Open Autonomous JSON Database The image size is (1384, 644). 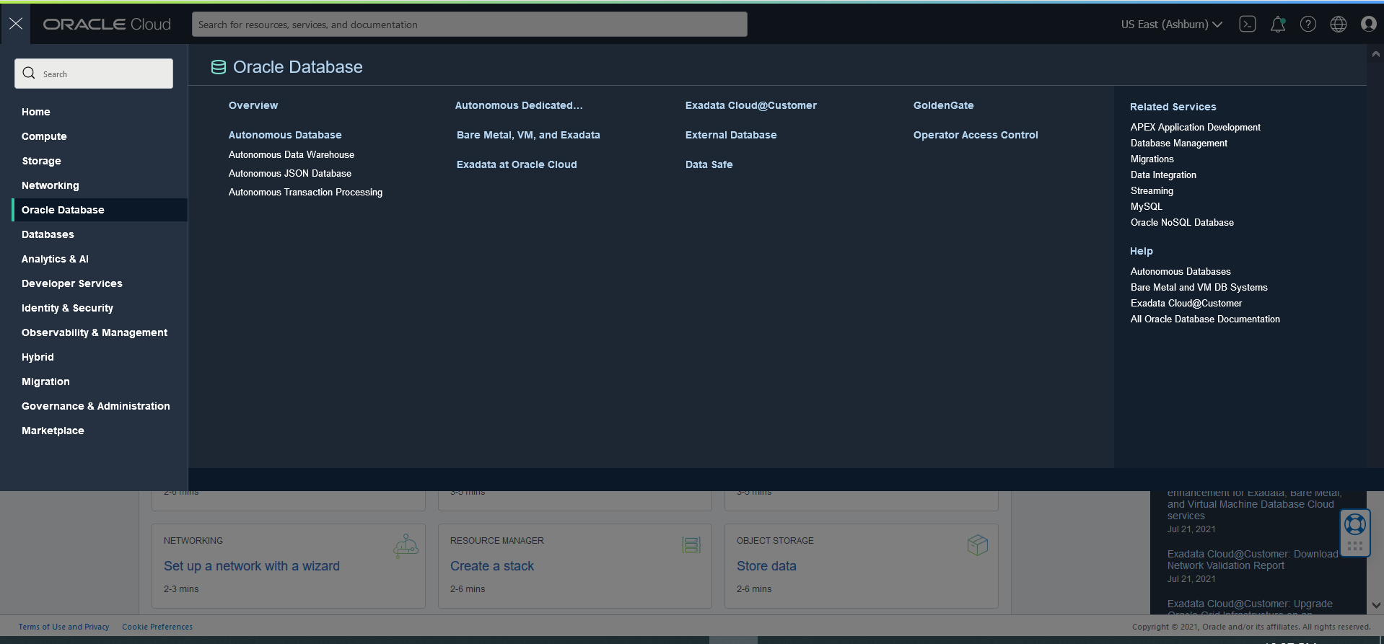point(290,173)
